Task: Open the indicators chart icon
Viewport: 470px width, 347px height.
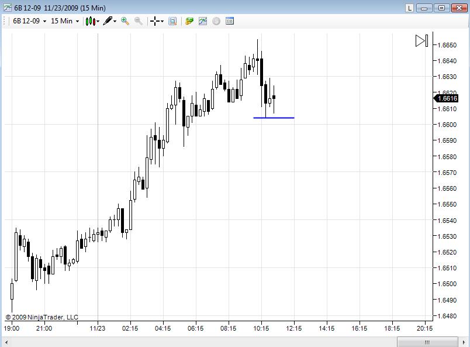Action: click(203, 21)
